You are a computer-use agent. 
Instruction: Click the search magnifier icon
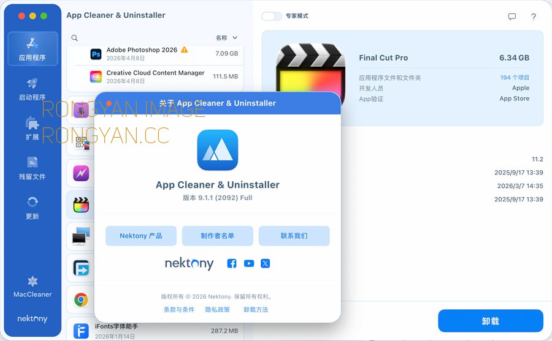point(75,38)
